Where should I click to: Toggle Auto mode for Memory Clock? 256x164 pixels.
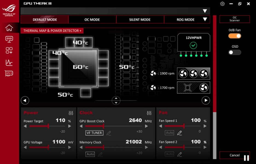(90, 154)
